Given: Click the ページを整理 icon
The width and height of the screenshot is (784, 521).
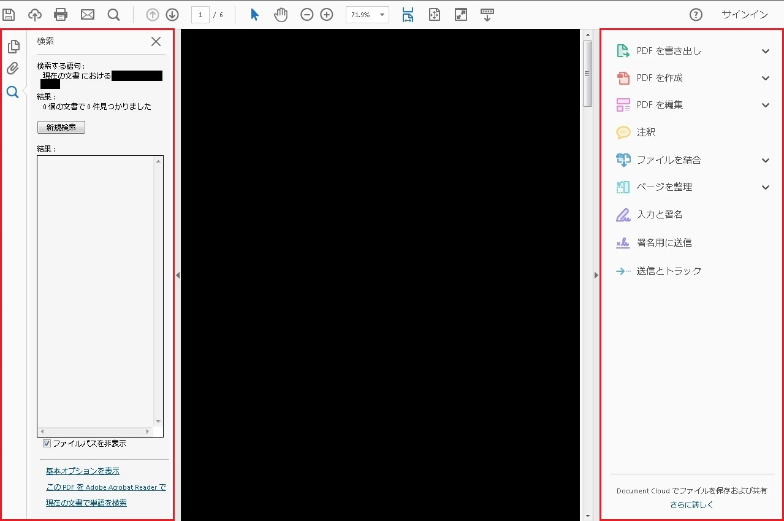Looking at the screenshot, I should (x=623, y=187).
